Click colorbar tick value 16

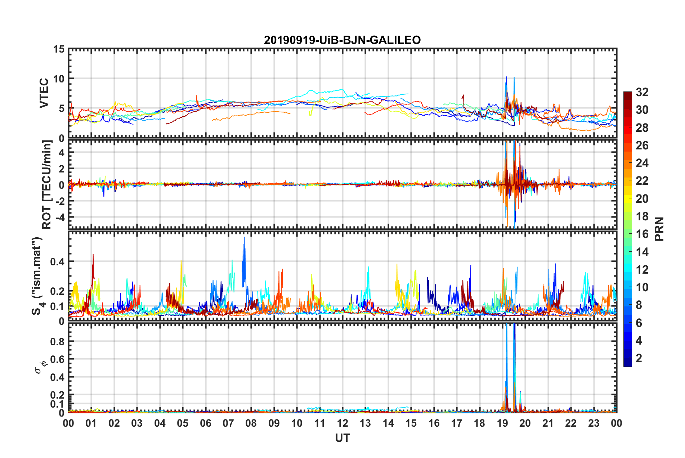[642, 234]
